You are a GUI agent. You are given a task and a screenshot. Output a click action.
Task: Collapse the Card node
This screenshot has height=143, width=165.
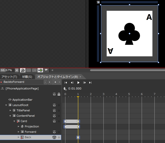pos(14,121)
